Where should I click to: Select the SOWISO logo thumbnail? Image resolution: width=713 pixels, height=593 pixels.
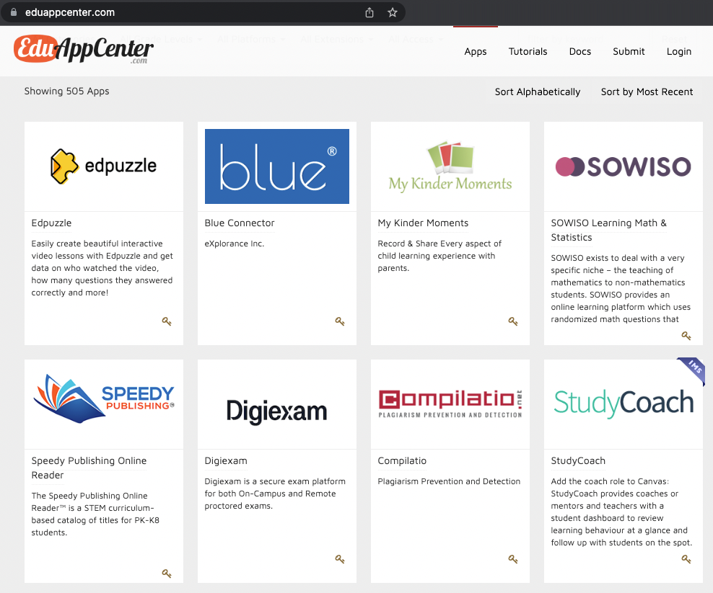[624, 166]
